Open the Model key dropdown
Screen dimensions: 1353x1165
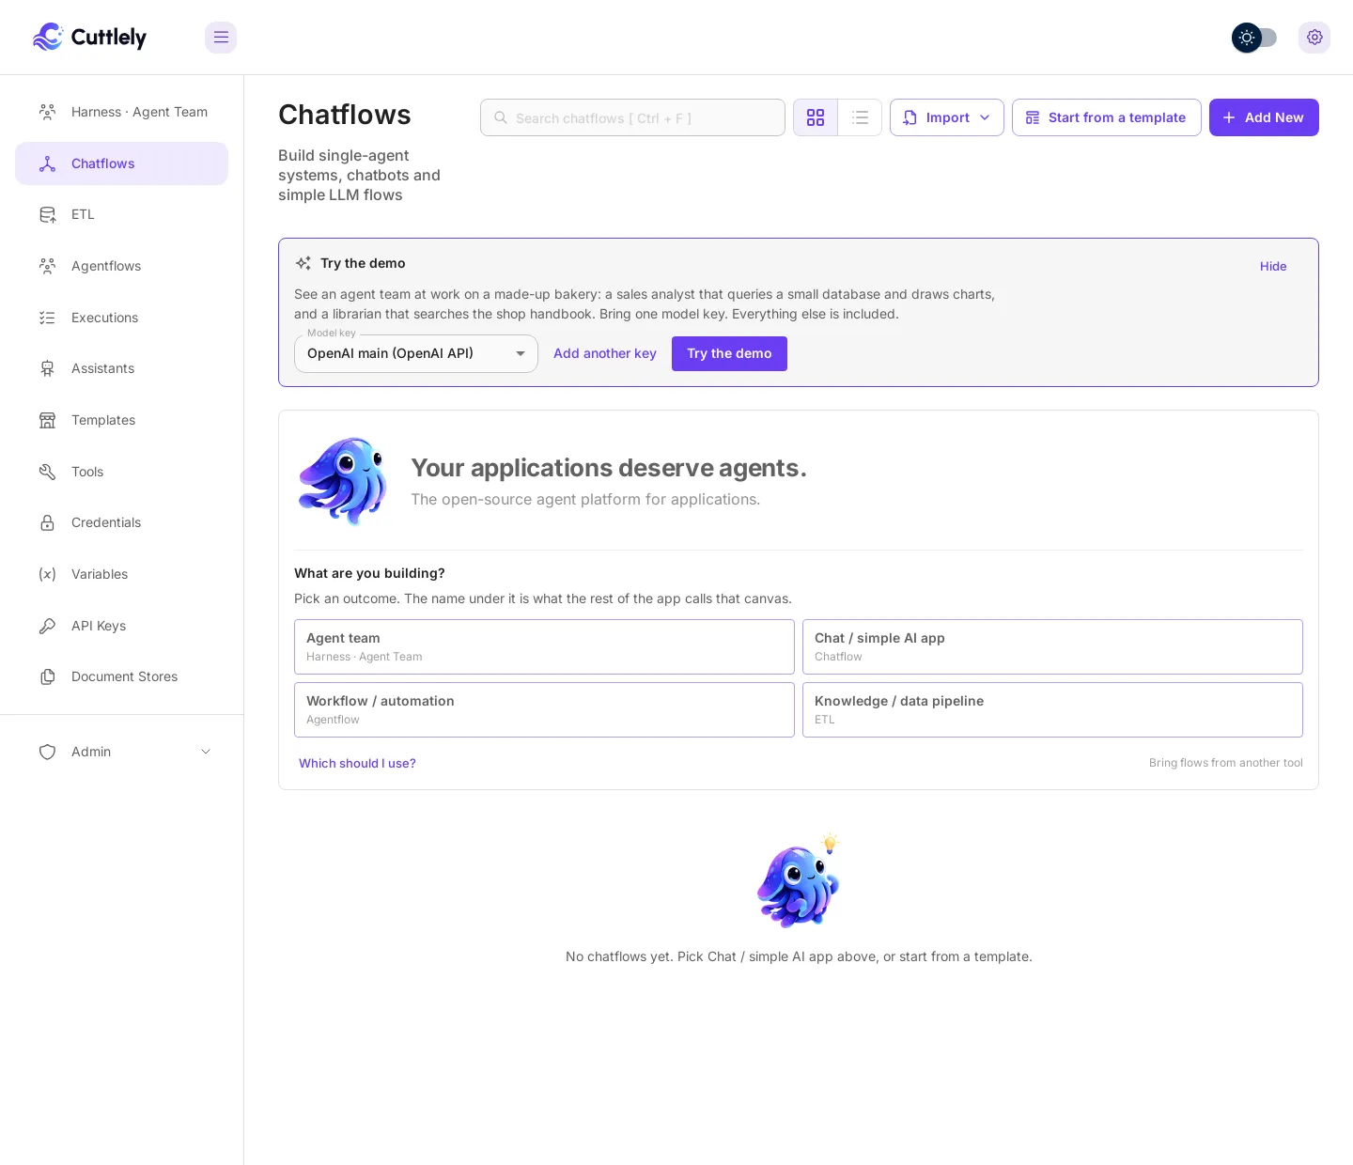click(416, 354)
